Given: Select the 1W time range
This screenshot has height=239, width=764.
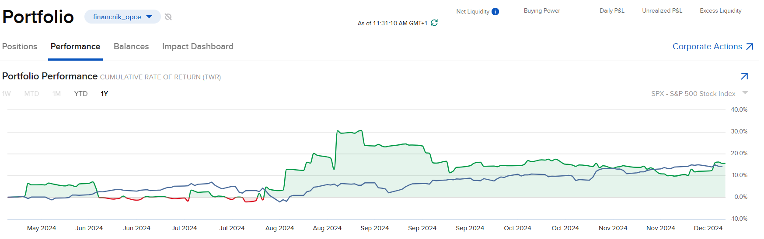Looking at the screenshot, I should [7, 94].
